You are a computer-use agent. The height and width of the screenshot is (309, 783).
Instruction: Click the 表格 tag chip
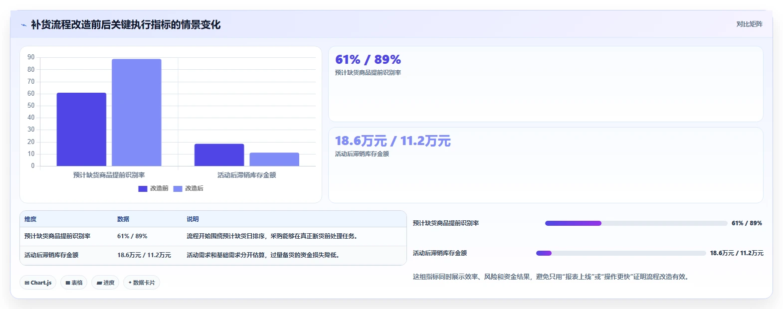click(74, 283)
